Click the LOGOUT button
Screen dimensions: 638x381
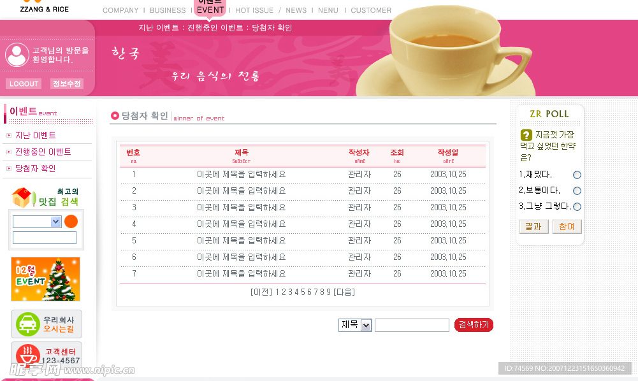tap(24, 83)
